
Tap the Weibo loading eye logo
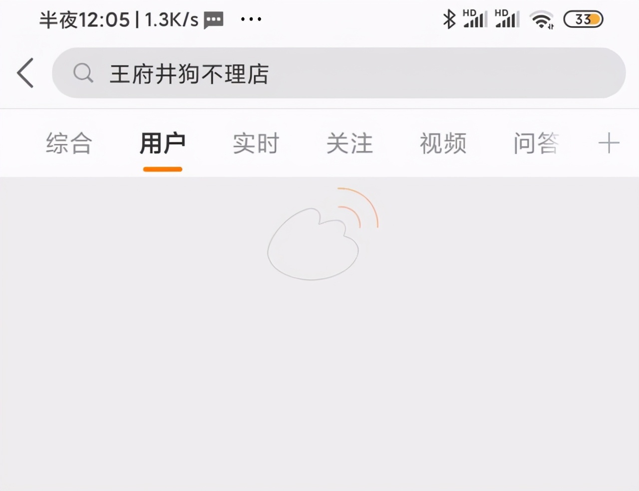pos(322,234)
